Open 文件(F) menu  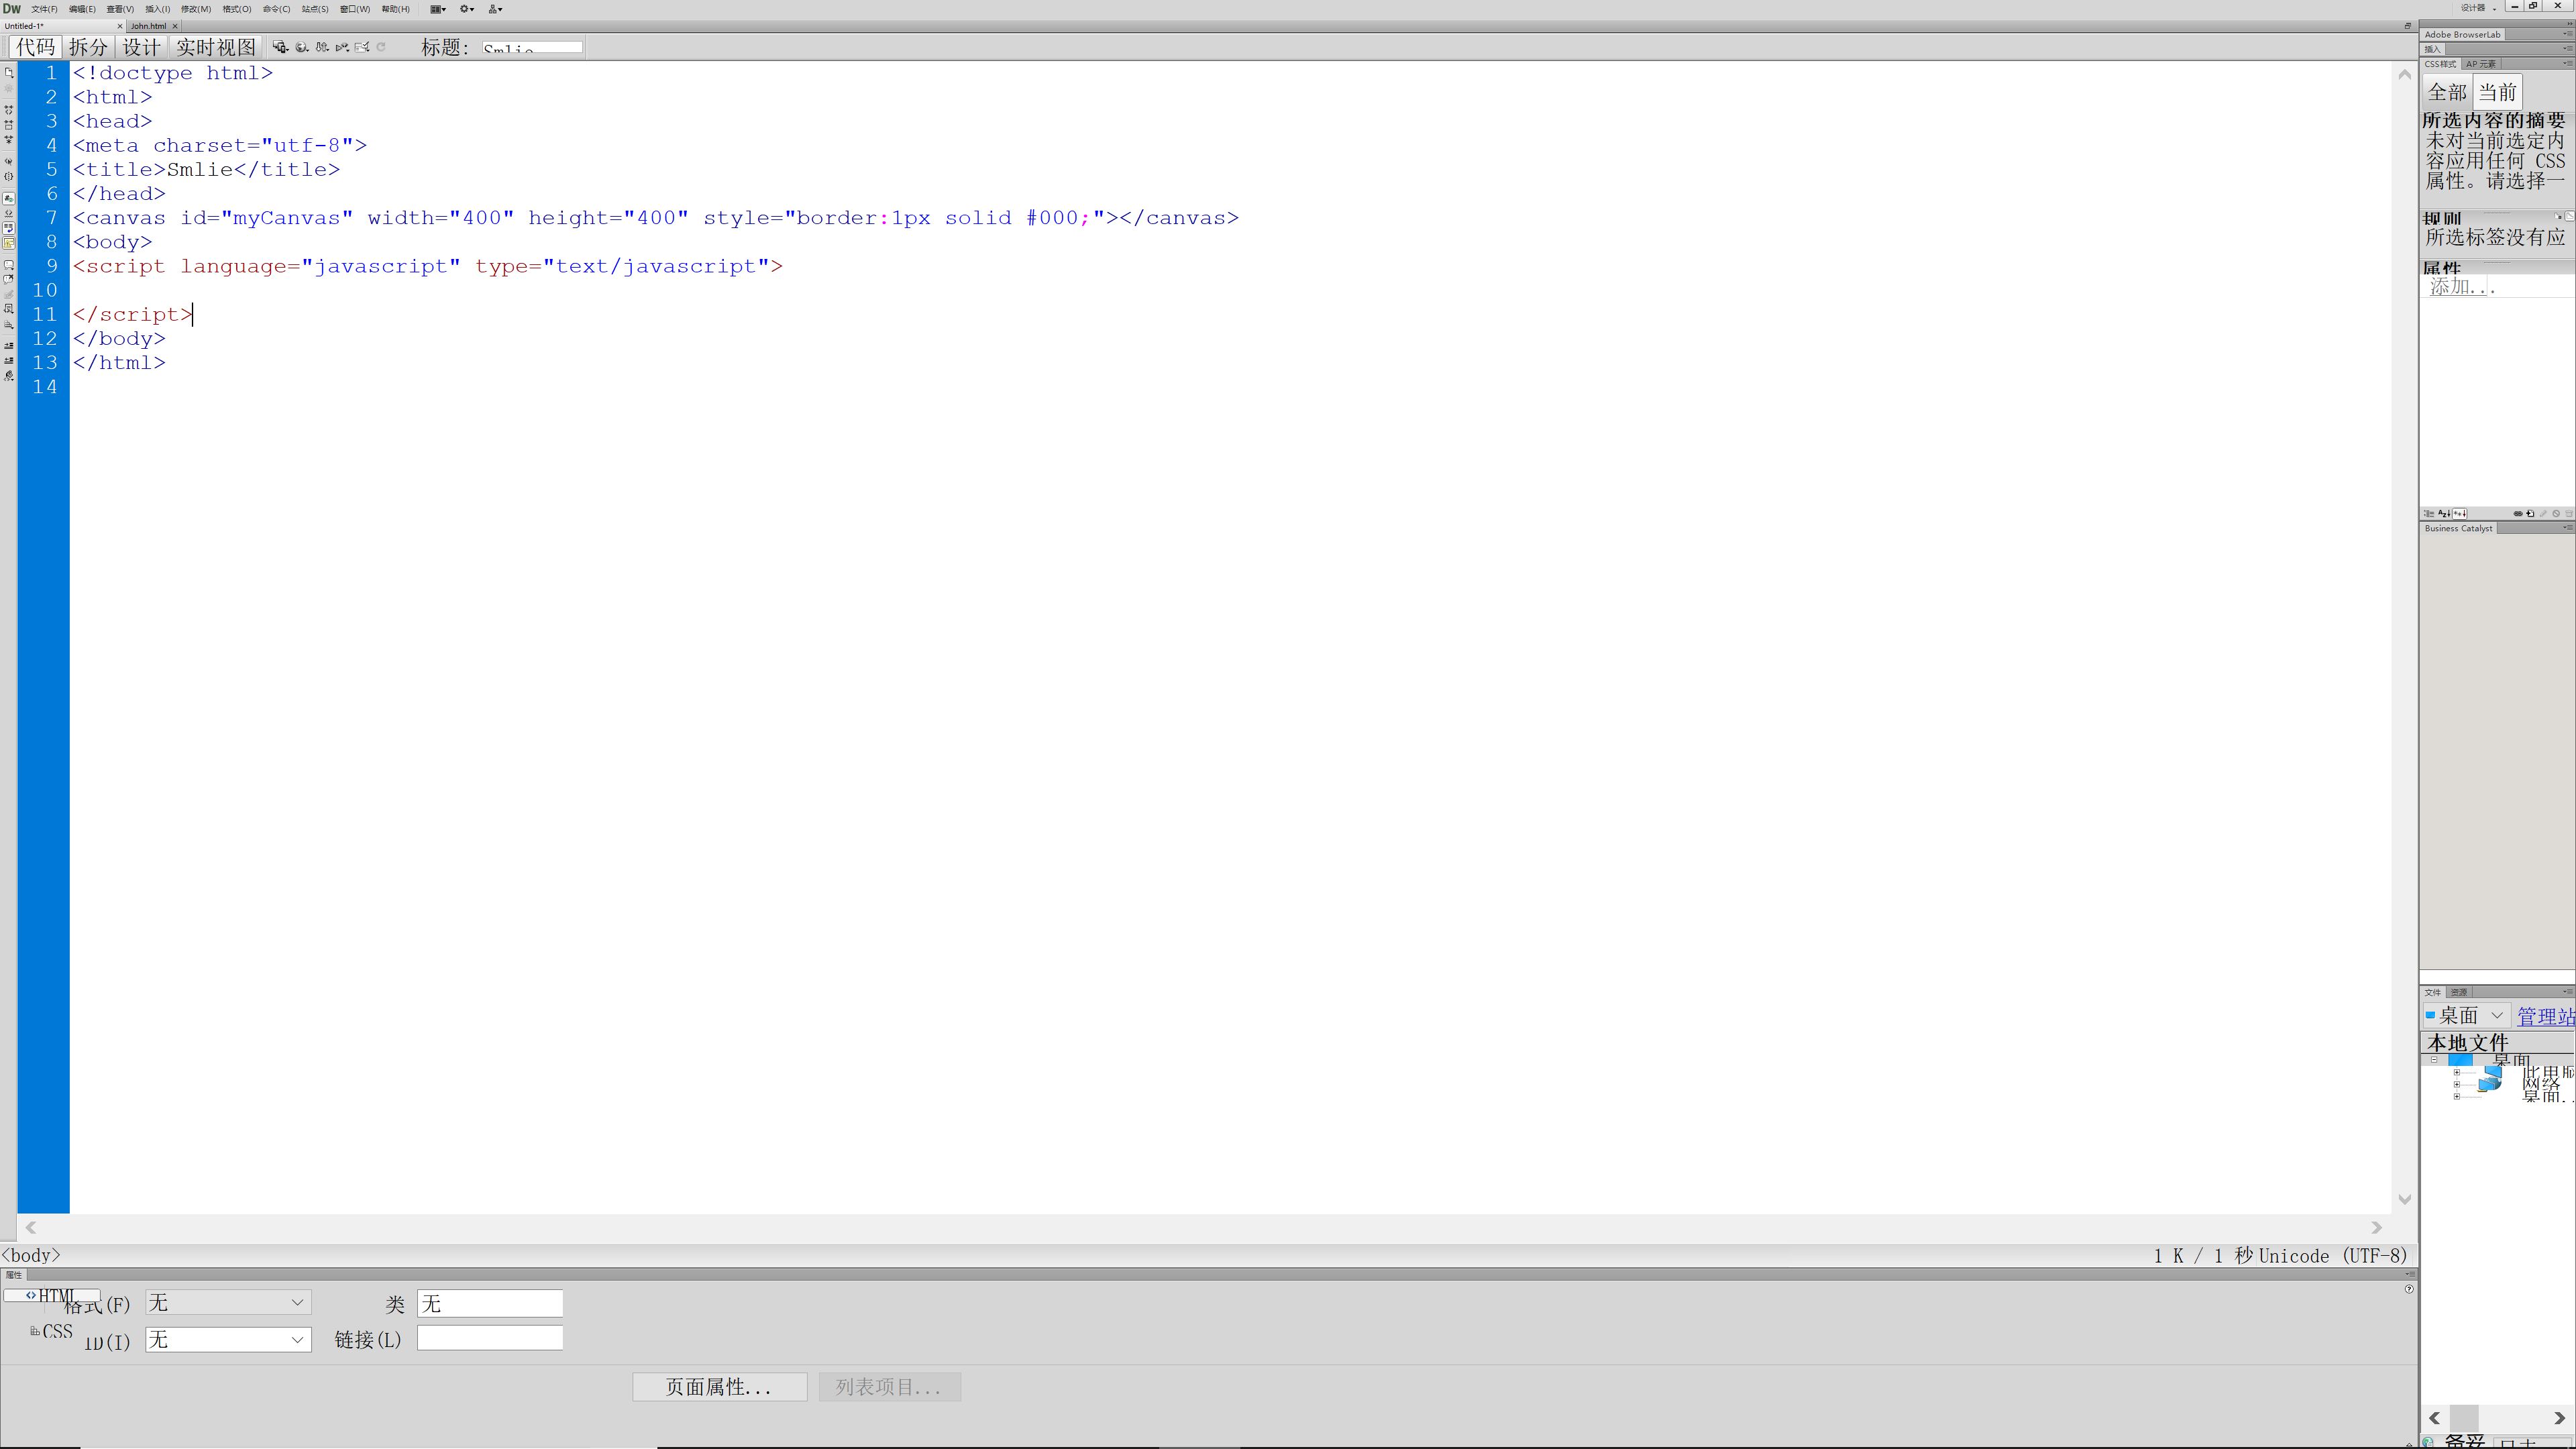click(44, 9)
